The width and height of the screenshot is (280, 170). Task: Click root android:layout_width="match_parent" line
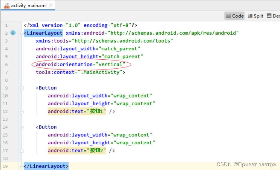88,49
